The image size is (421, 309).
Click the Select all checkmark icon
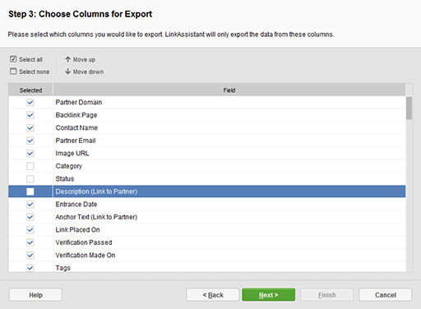(13, 59)
